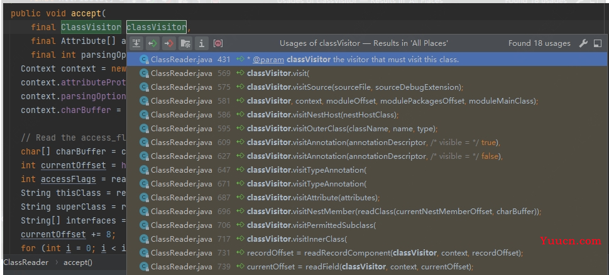609x275 pixels.
Task: Click ClassReader in the breadcrumb bar
Action: (26, 262)
